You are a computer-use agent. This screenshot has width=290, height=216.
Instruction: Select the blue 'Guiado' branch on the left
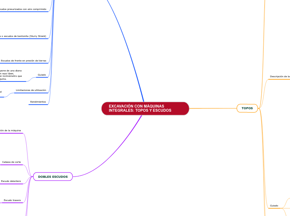[x=42, y=75]
